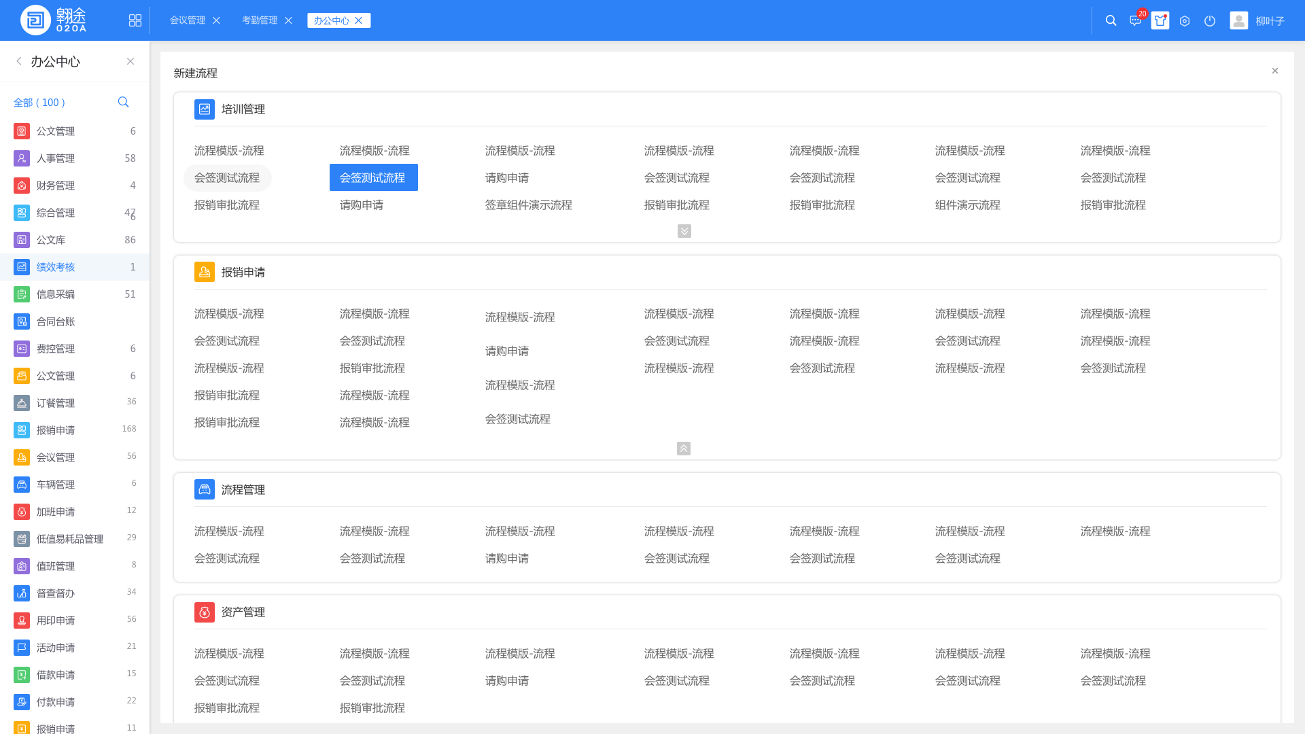Viewport: 1305px width, 734px height.
Task: Select the highlighted blue 会签测试流程 item
Action: (373, 177)
